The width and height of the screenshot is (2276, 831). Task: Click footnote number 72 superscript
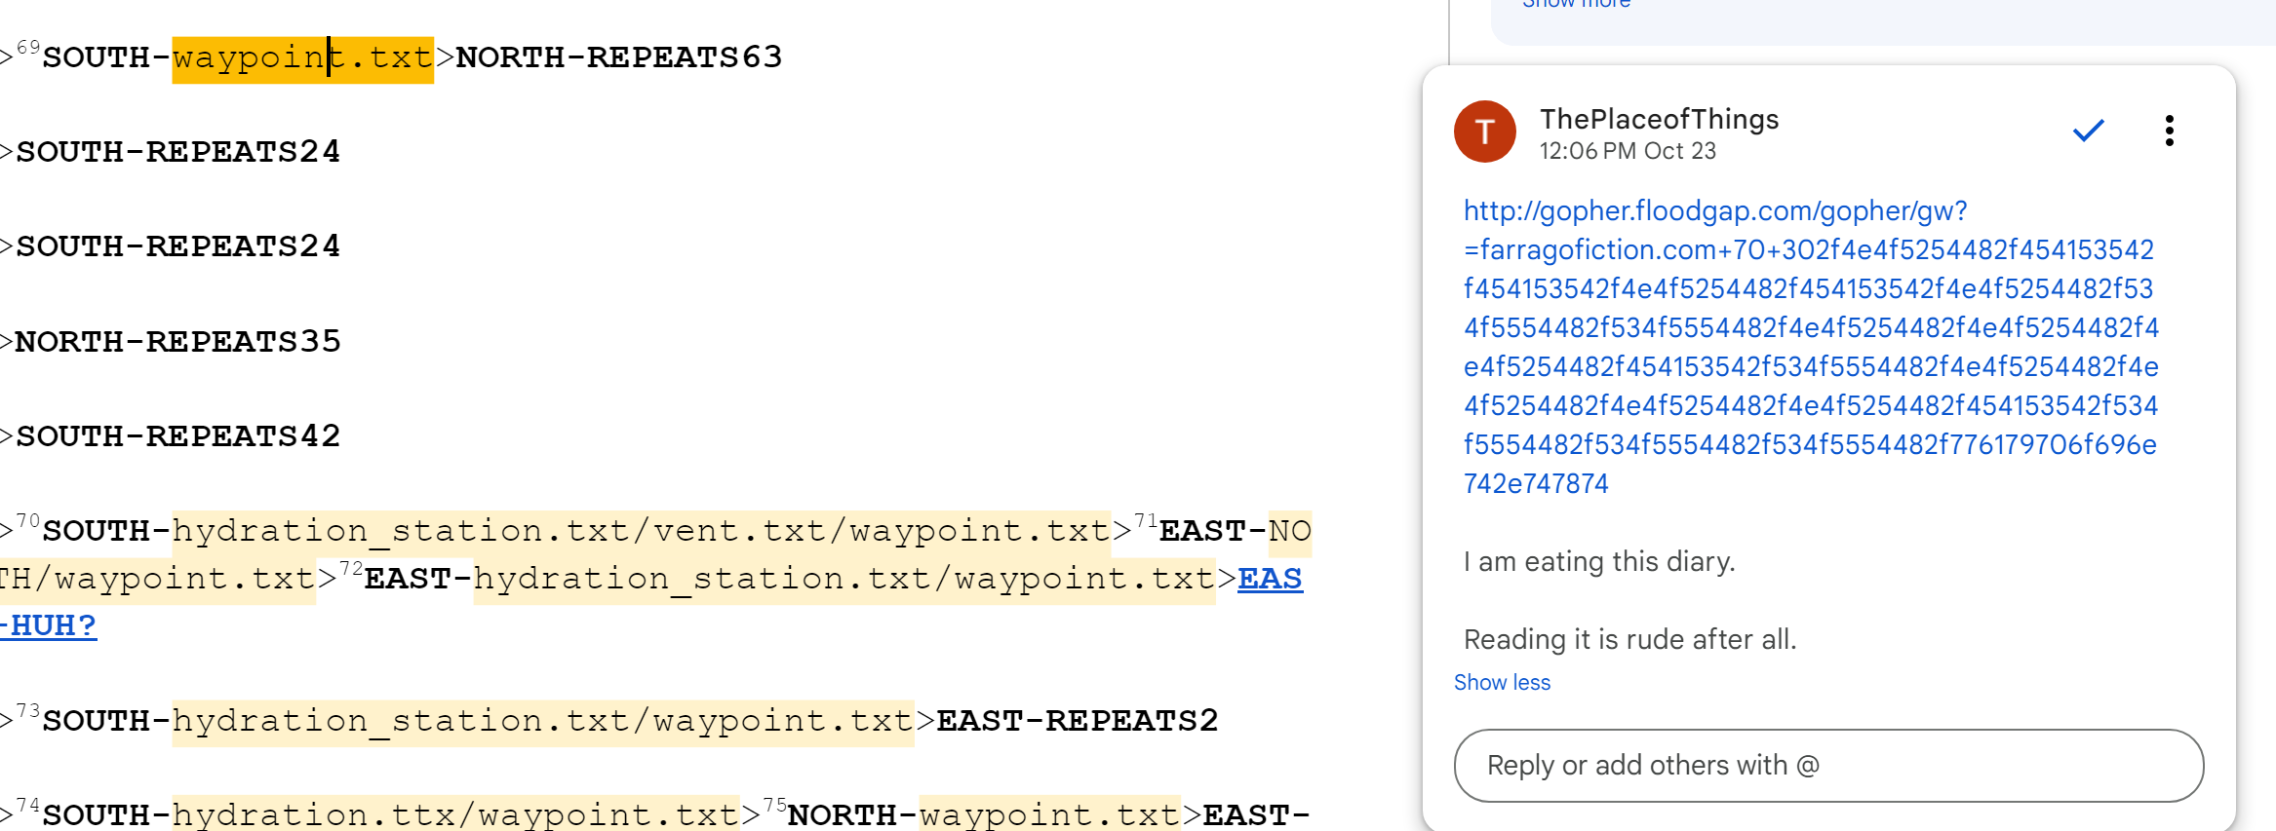[x=350, y=569]
